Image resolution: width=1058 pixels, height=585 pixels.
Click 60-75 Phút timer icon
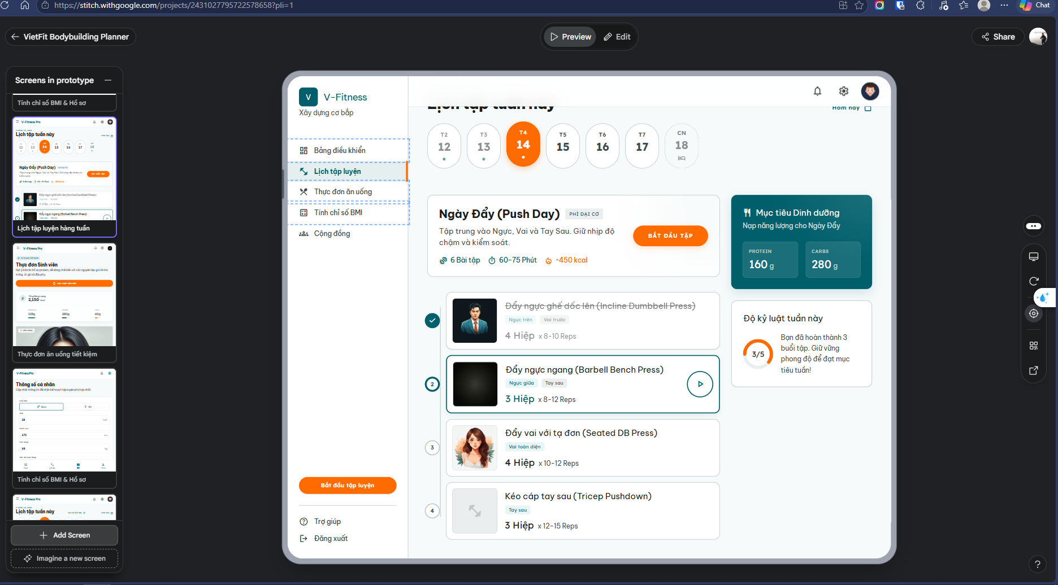(492, 260)
